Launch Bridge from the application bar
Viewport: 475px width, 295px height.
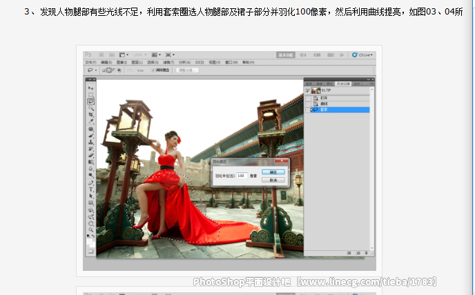click(x=101, y=54)
